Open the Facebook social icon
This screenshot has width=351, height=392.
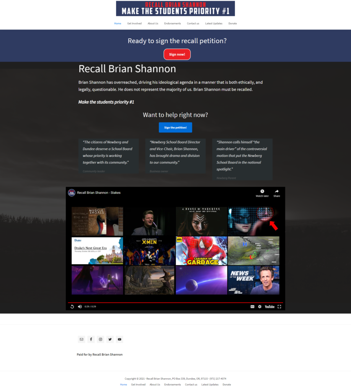tap(91, 339)
